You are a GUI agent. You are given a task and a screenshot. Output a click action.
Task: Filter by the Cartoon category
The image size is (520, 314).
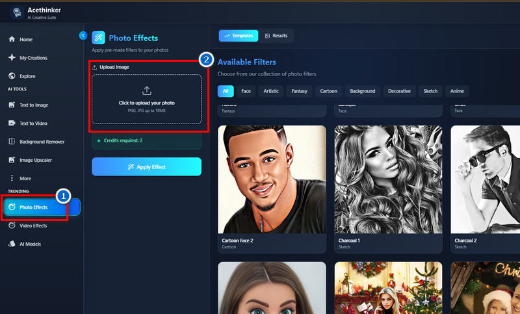pyautogui.click(x=328, y=91)
